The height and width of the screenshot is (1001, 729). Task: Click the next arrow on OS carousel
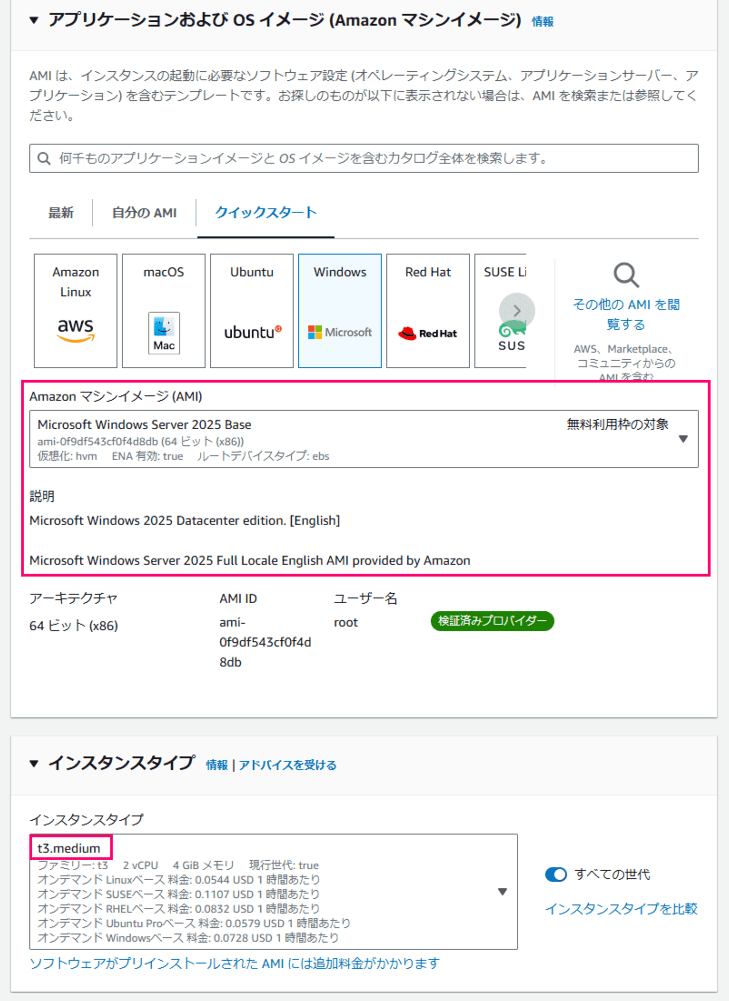[517, 311]
